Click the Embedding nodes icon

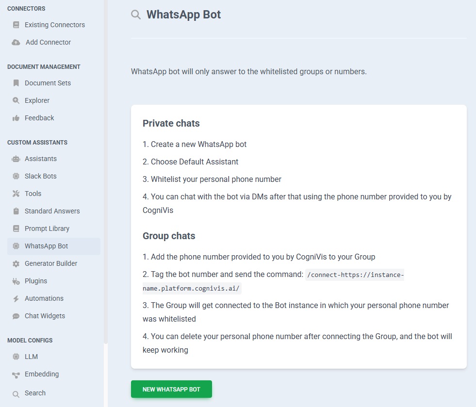tap(16, 374)
